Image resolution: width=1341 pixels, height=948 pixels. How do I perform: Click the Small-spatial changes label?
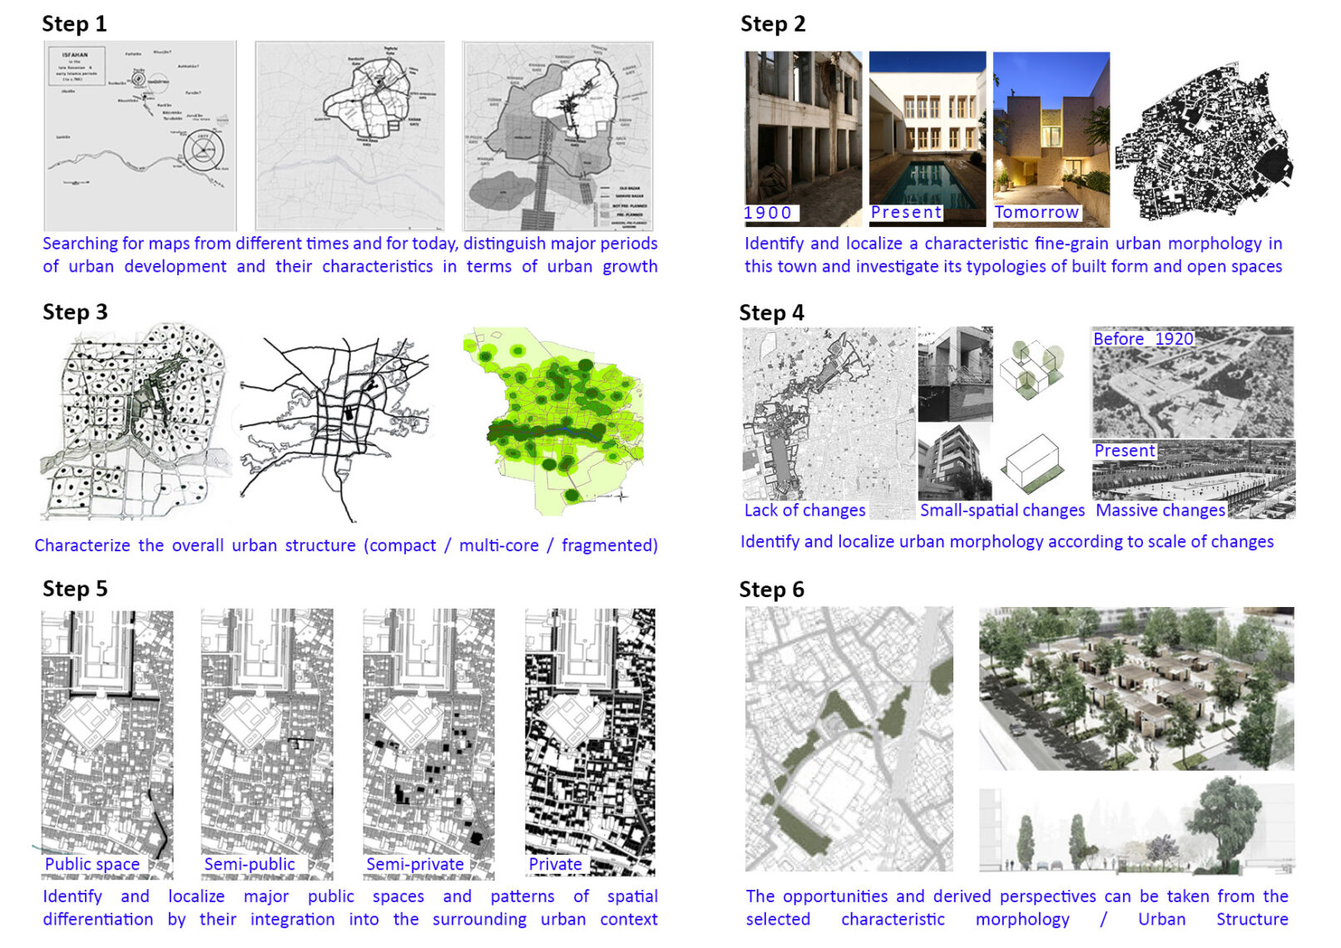(x=1002, y=511)
